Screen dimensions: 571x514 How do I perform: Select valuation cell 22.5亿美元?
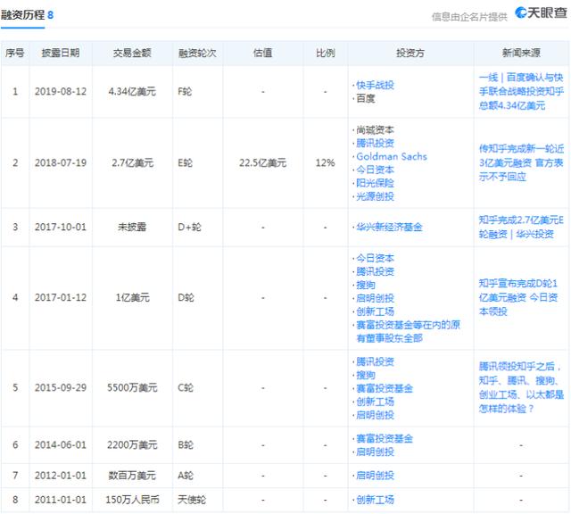click(262, 162)
